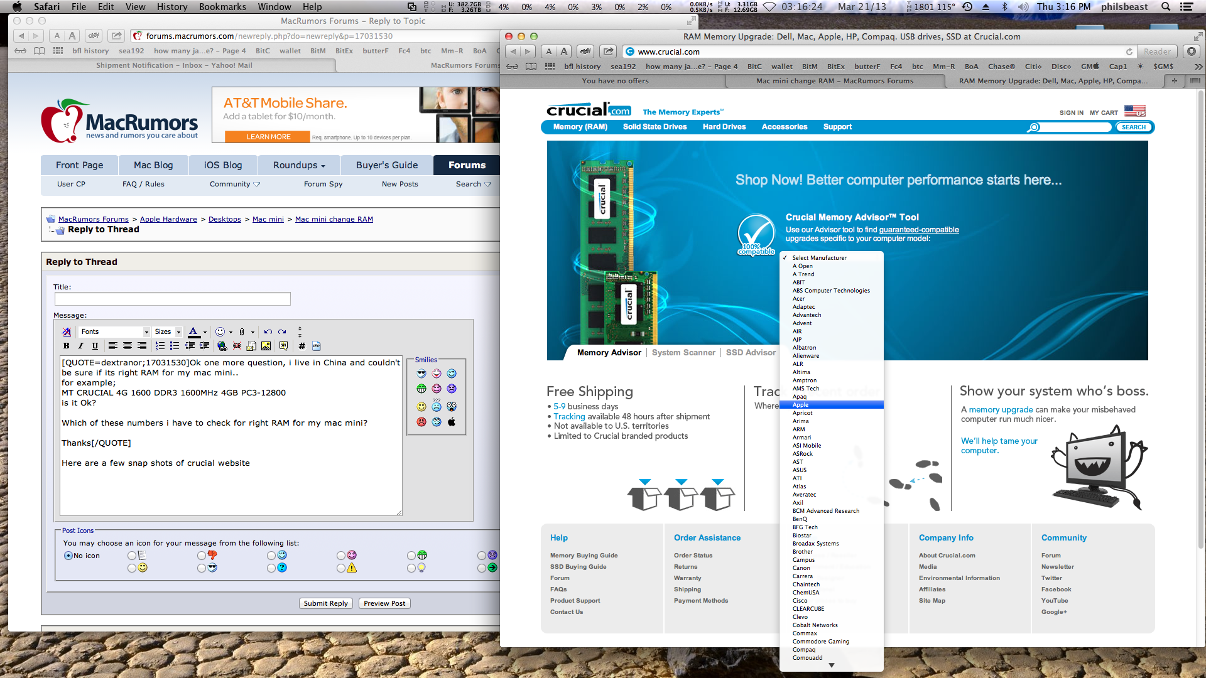Click the remove text formatting icon
This screenshot has width=1206, height=678.
click(67, 331)
